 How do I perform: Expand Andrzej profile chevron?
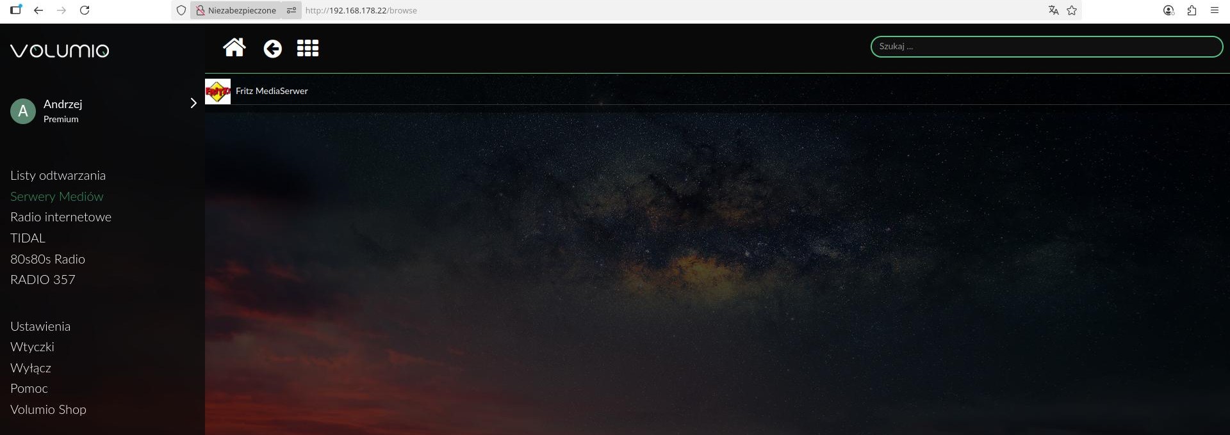[193, 103]
